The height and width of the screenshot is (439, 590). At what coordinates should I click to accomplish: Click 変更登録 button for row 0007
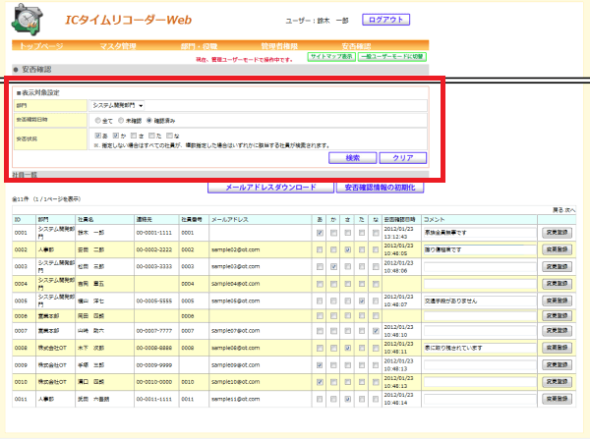557,331
